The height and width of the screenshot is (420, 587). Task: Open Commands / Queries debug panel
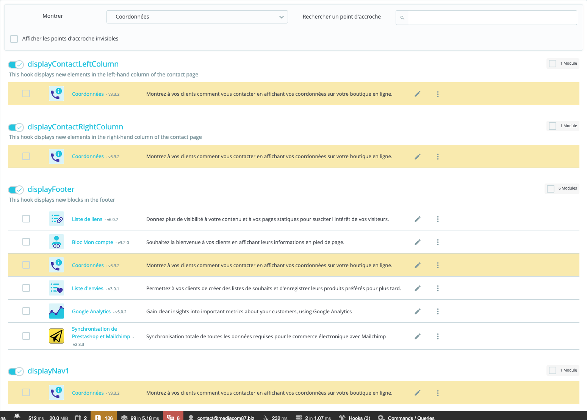(x=406, y=416)
